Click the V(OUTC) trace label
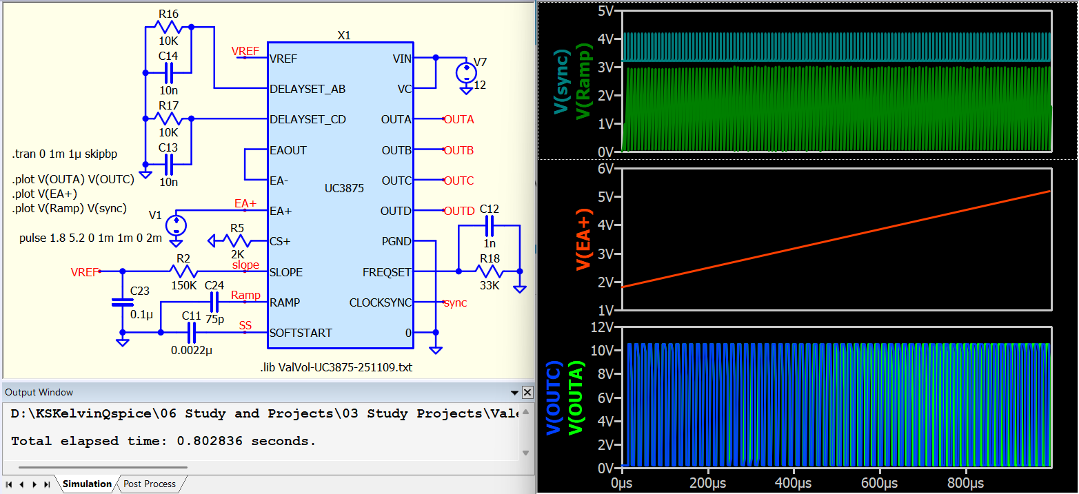Image resolution: width=1079 pixels, height=494 pixels. coord(554,399)
